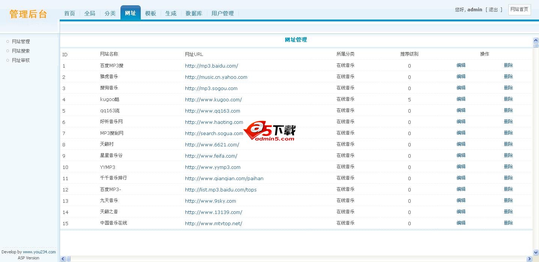Delete the YYMP3 entry
This screenshot has width=539, height=262.
(508, 167)
